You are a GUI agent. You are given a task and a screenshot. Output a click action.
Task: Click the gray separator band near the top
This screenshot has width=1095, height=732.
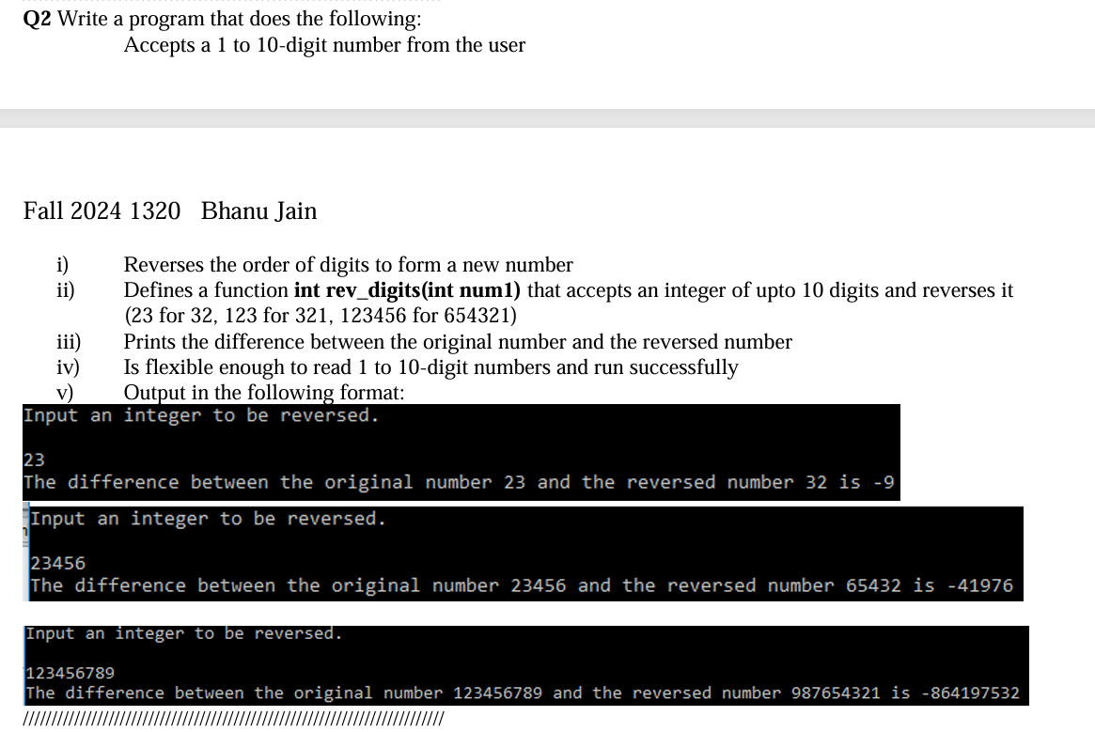547,119
